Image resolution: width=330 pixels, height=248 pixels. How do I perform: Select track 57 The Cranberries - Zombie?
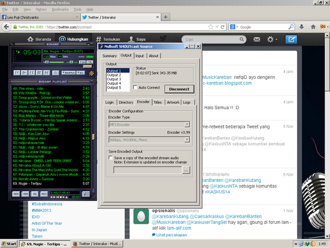pyautogui.click(x=51, y=130)
